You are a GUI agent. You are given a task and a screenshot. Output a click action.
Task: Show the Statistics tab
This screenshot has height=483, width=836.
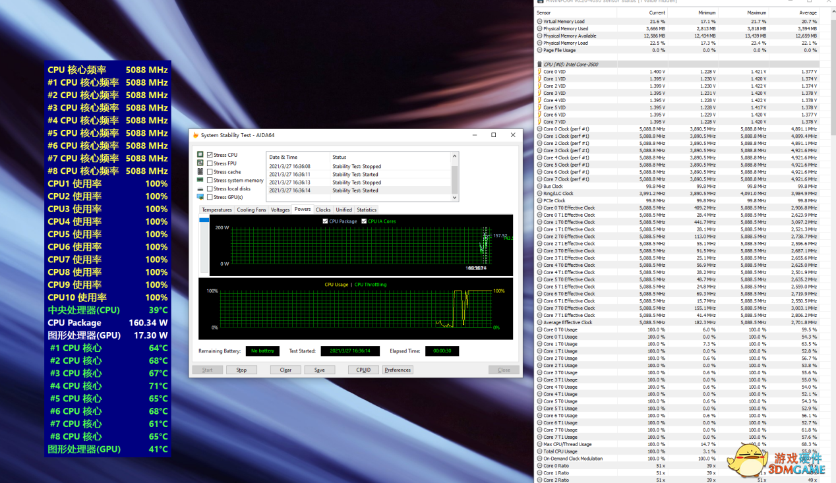(367, 210)
